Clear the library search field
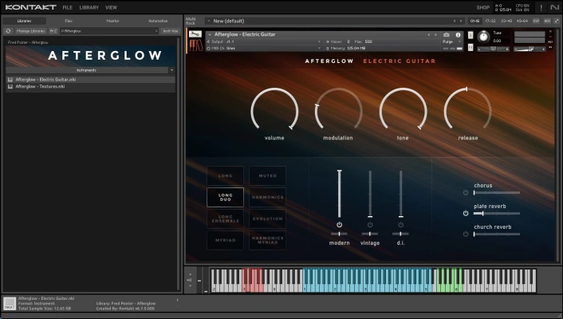The image size is (563, 319). 156,31
